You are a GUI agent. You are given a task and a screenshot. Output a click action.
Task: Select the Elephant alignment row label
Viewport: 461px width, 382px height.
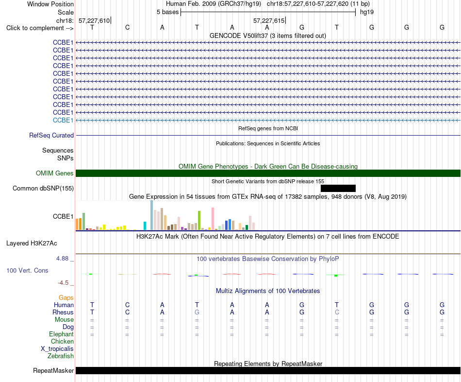[61, 334]
